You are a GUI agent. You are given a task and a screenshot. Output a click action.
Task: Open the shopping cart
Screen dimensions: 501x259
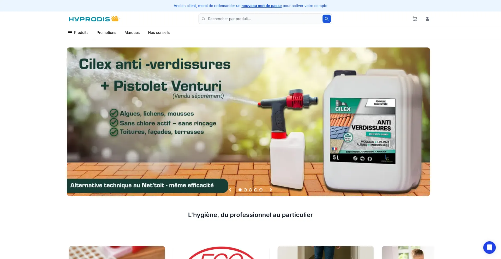point(415,19)
